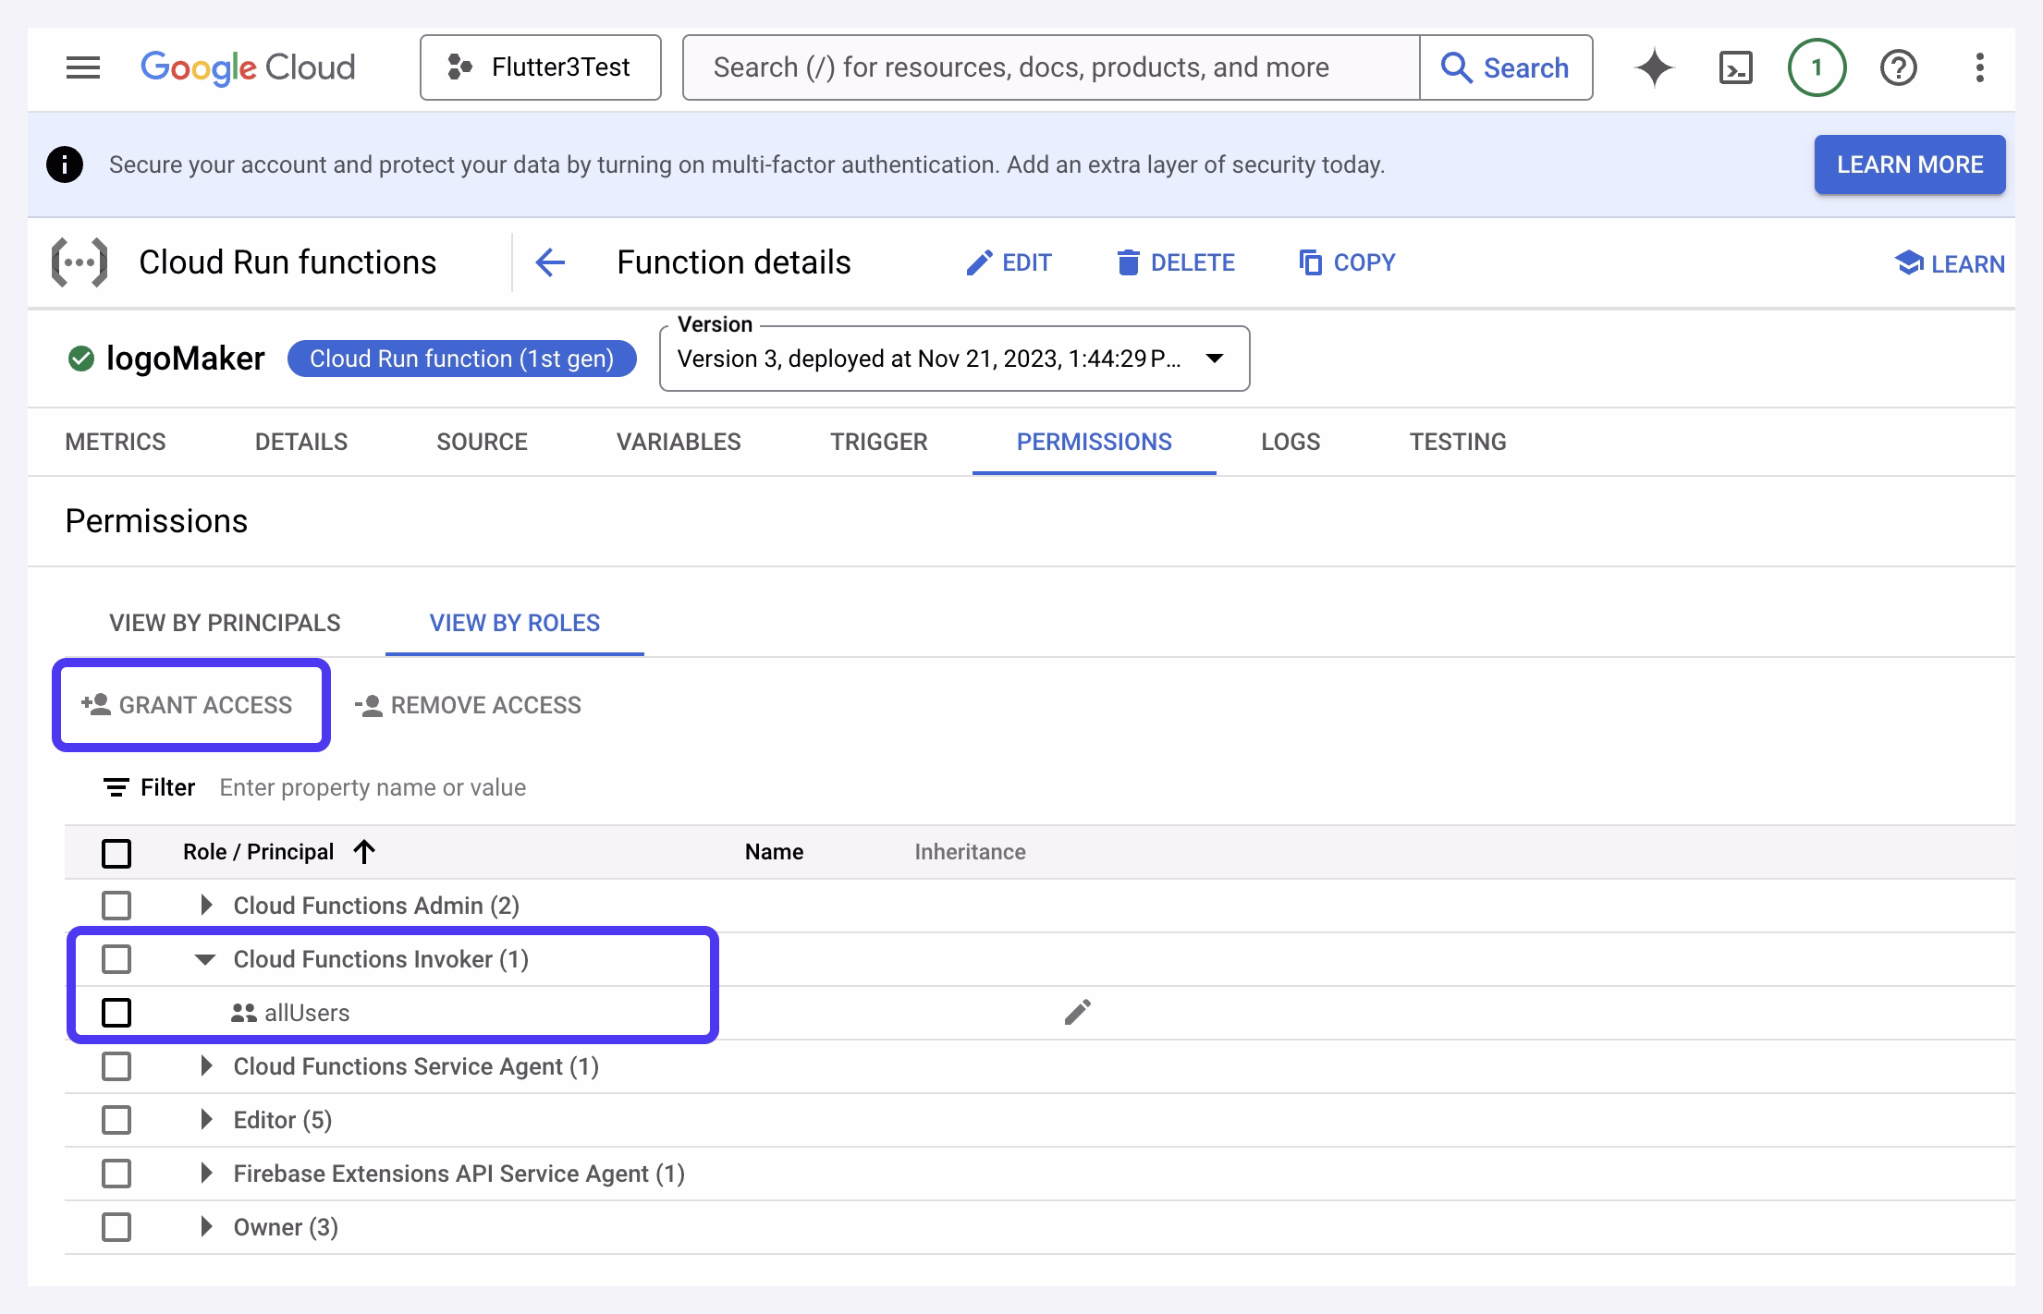Click the Google Cloud logo
The height and width of the screenshot is (1314, 2043).
click(248, 67)
